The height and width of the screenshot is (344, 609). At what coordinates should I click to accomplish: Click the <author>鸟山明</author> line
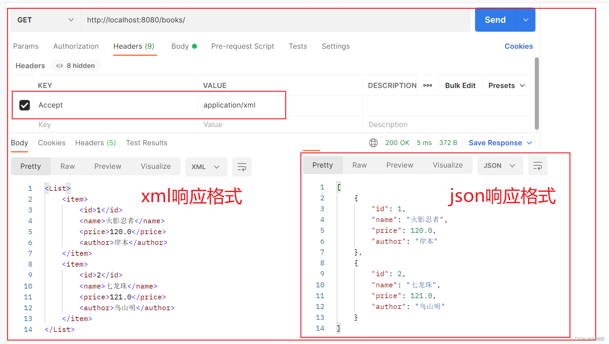(x=127, y=308)
